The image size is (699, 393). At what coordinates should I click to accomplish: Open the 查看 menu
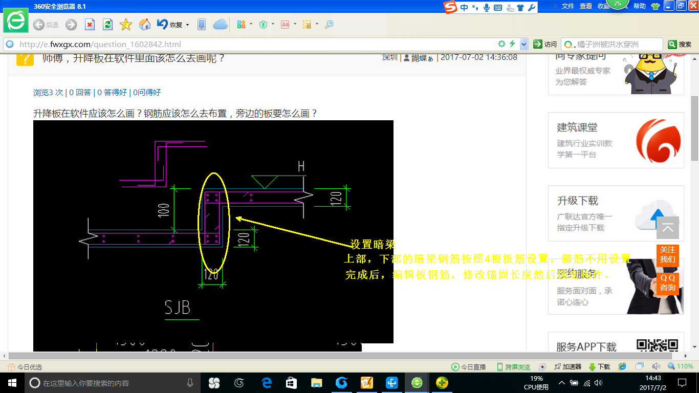pos(586,6)
